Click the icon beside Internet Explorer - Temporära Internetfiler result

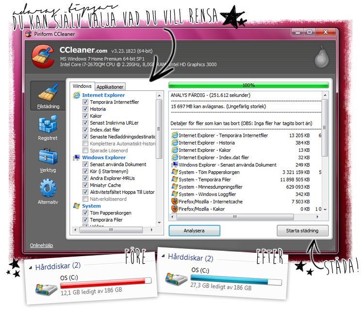(175, 135)
